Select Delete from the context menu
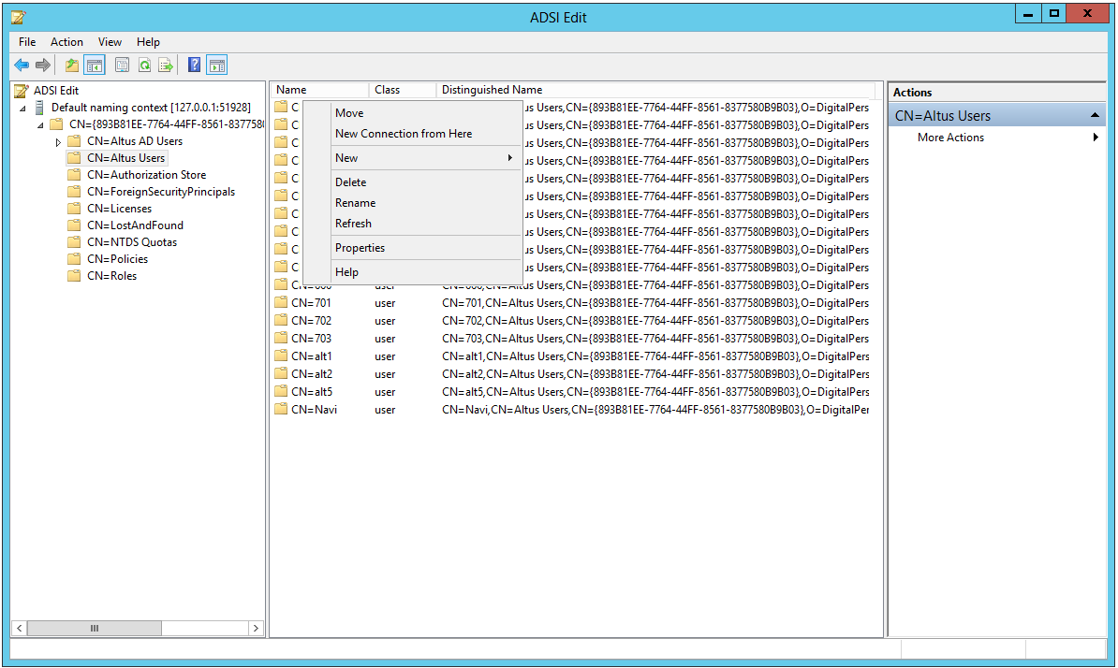The width and height of the screenshot is (1118, 668). tap(350, 182)
